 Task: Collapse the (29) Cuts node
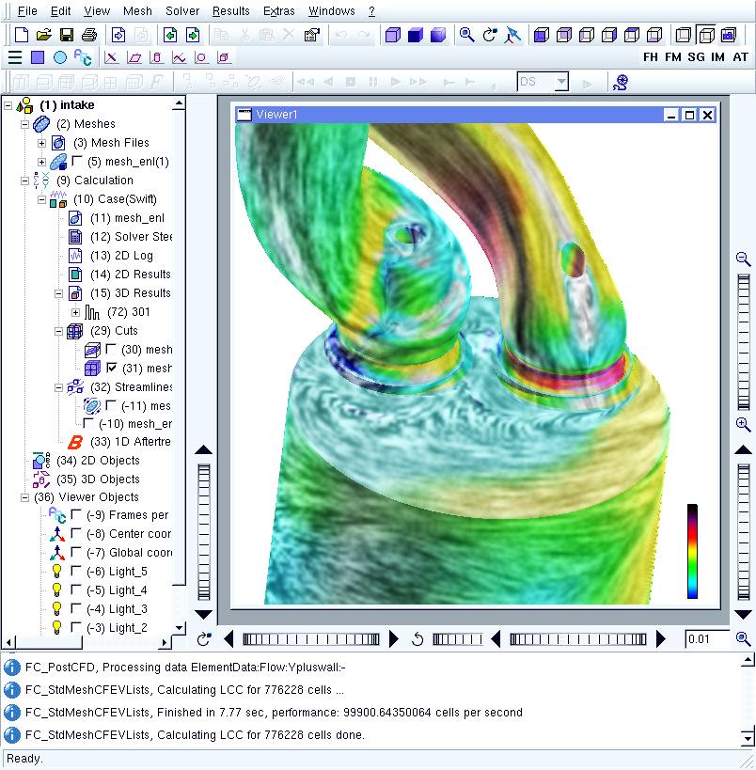pyautogui.click(x=59, y=331)
